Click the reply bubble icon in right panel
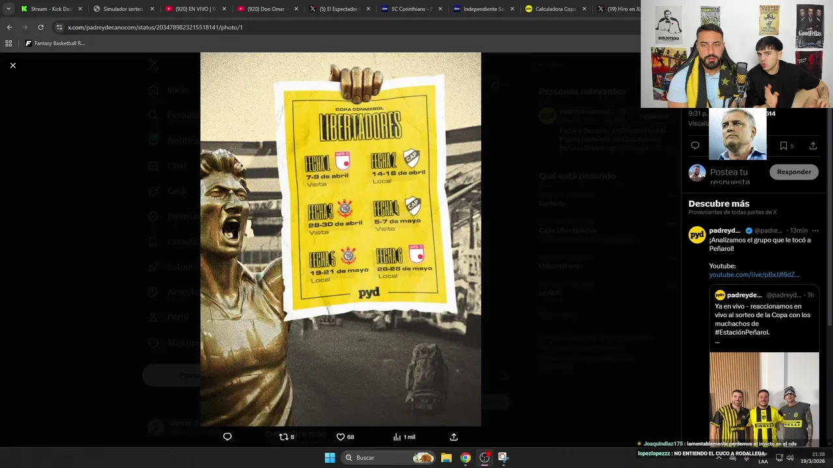Screen dimensions: 833x468 695,146
